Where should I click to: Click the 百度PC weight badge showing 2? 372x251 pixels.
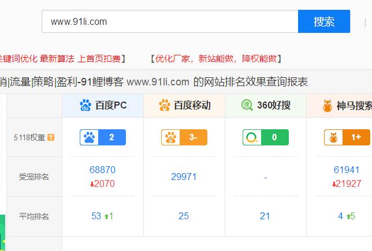pos(103,137)
